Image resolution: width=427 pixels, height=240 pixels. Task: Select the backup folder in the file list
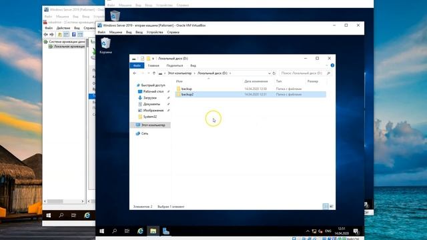187,89
